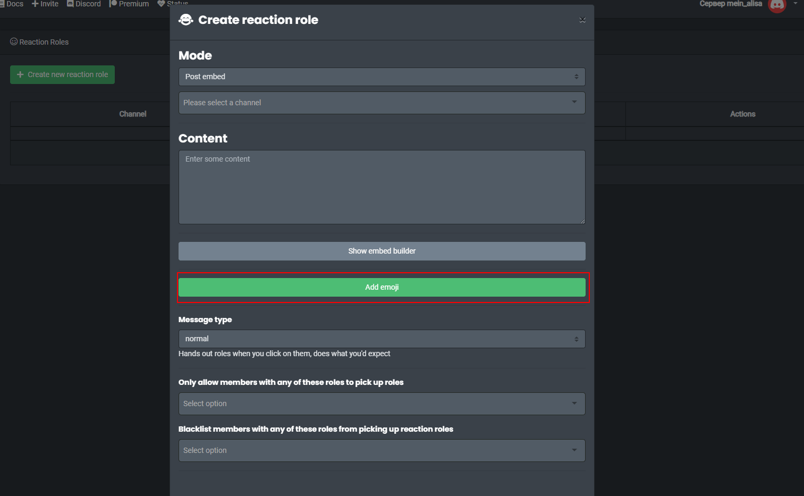Viewport: 804px width, 496px height.
Task: Click the Discord logo icon in top bar
Action: tap(70, 4)
